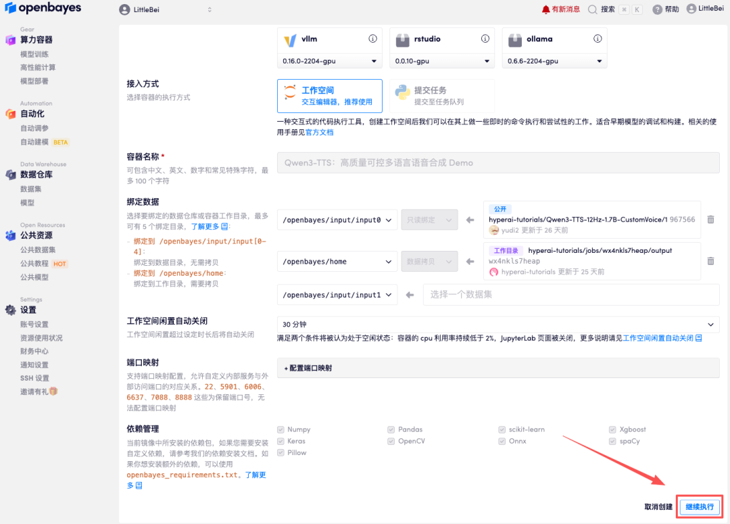Toggle the Xgboost checkbox

pyautogui.click(x=612, y=429)
